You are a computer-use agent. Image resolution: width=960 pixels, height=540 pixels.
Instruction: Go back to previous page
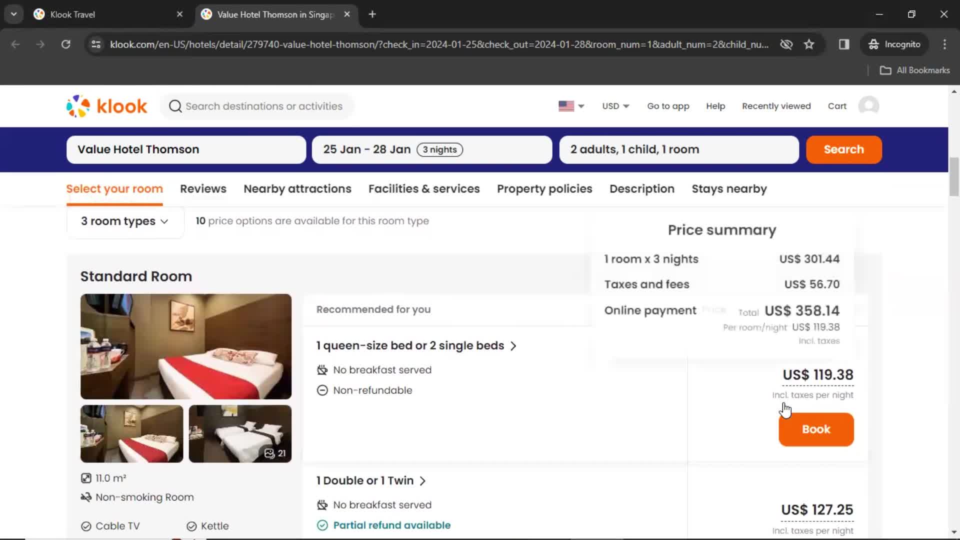click(15, 44)
